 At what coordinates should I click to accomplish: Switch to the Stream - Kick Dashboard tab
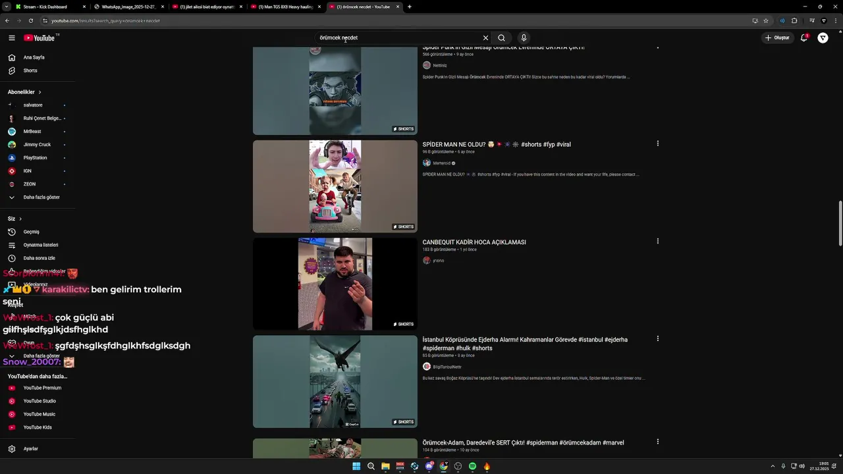50,7
